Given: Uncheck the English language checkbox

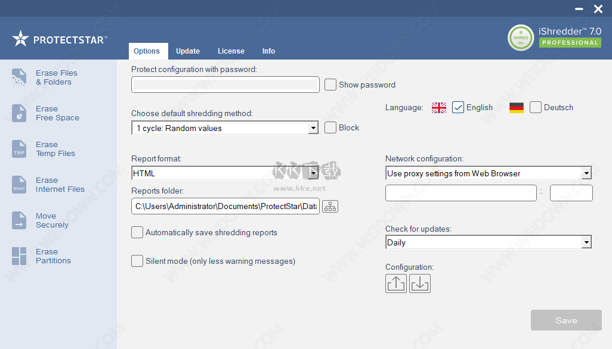Looking at the screenshot, I should pyautogui.click(x=458, y=107).
